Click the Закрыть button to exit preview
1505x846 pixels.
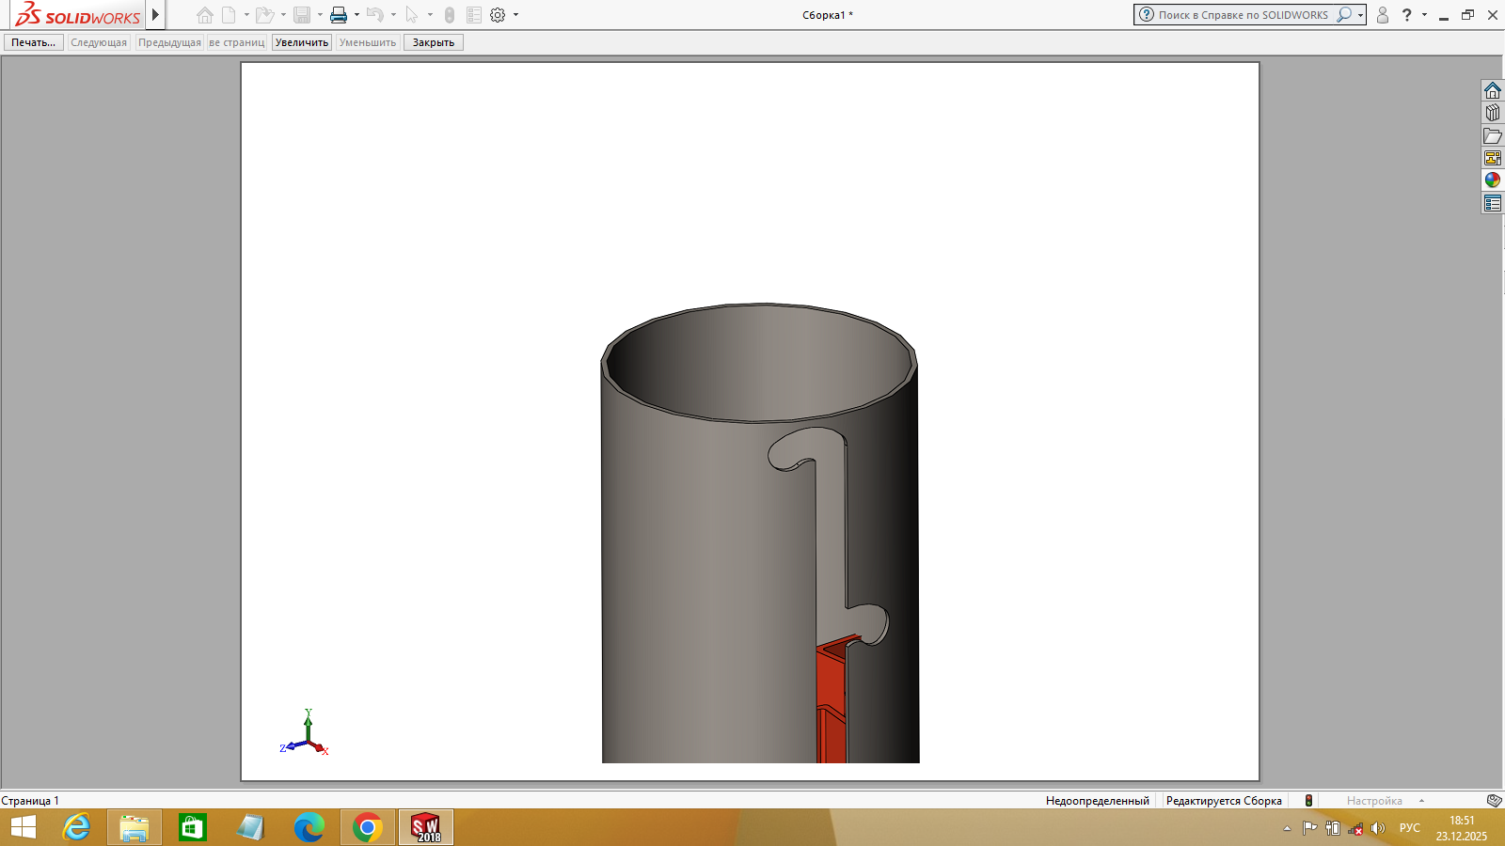433,42
